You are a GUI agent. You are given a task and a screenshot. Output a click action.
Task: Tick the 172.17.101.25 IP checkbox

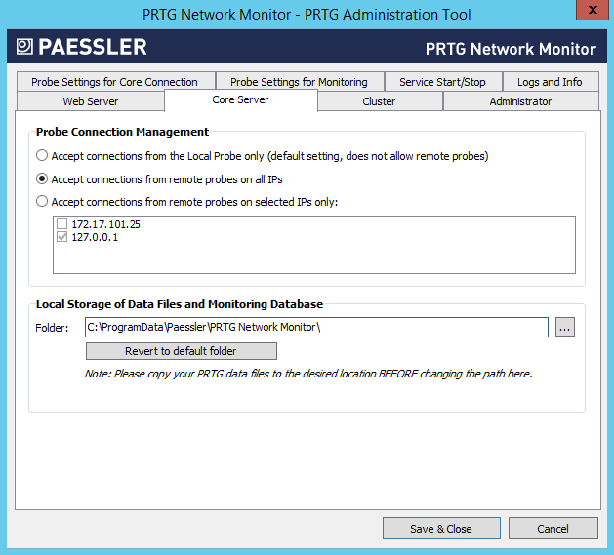point(62,224)
